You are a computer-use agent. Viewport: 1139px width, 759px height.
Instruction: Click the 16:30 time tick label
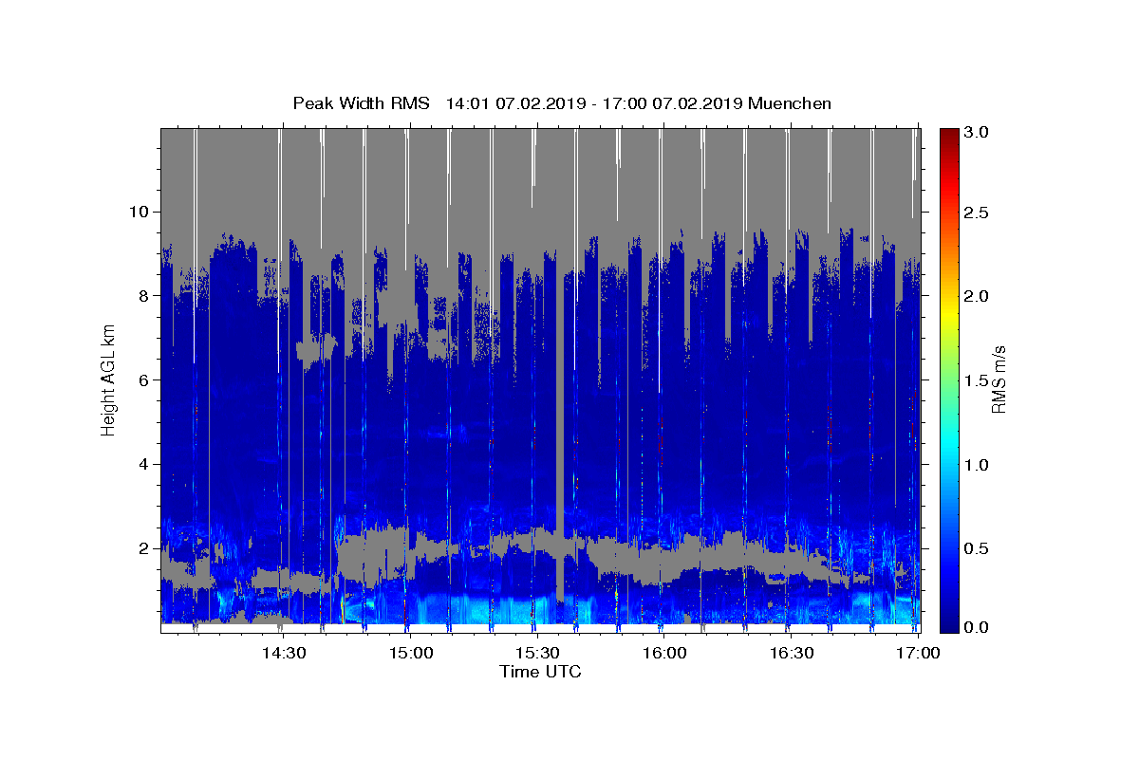(x=792, y=653)
